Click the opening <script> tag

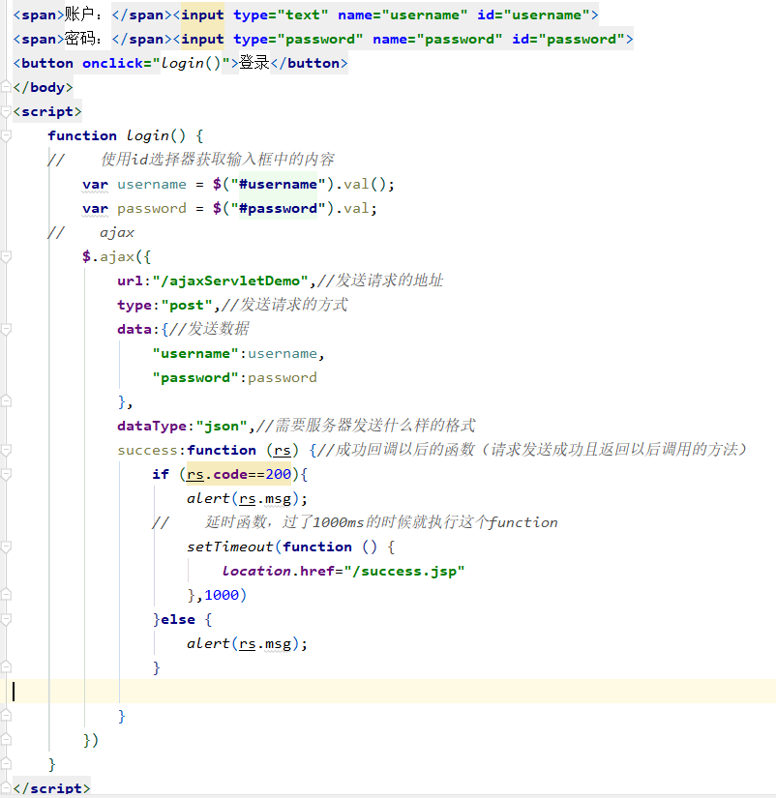tap(47, 111)
